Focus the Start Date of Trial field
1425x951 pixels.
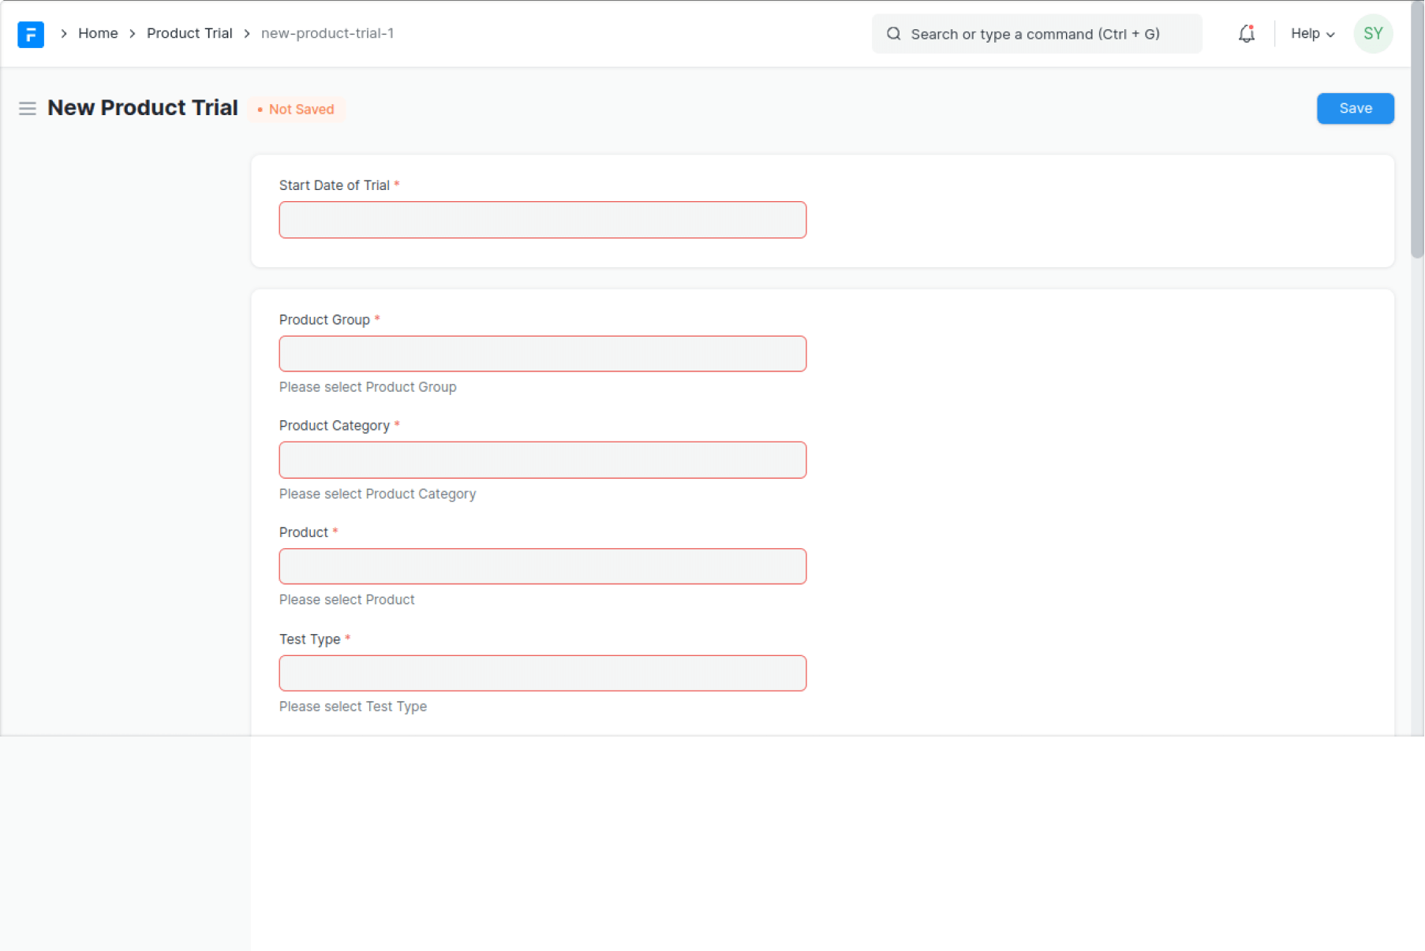(542, 220)
